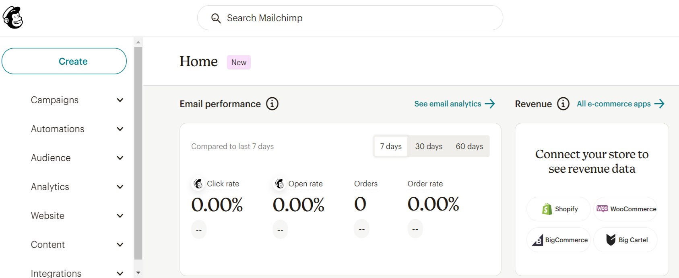Open the Revenue info tooltip icon
Viewport: 679px width, 278px height.
coord(563,104)
